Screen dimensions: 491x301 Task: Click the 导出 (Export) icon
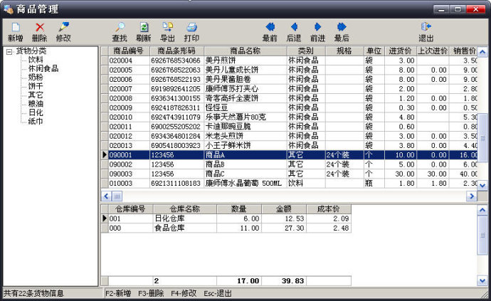click(x=167, y=27)
